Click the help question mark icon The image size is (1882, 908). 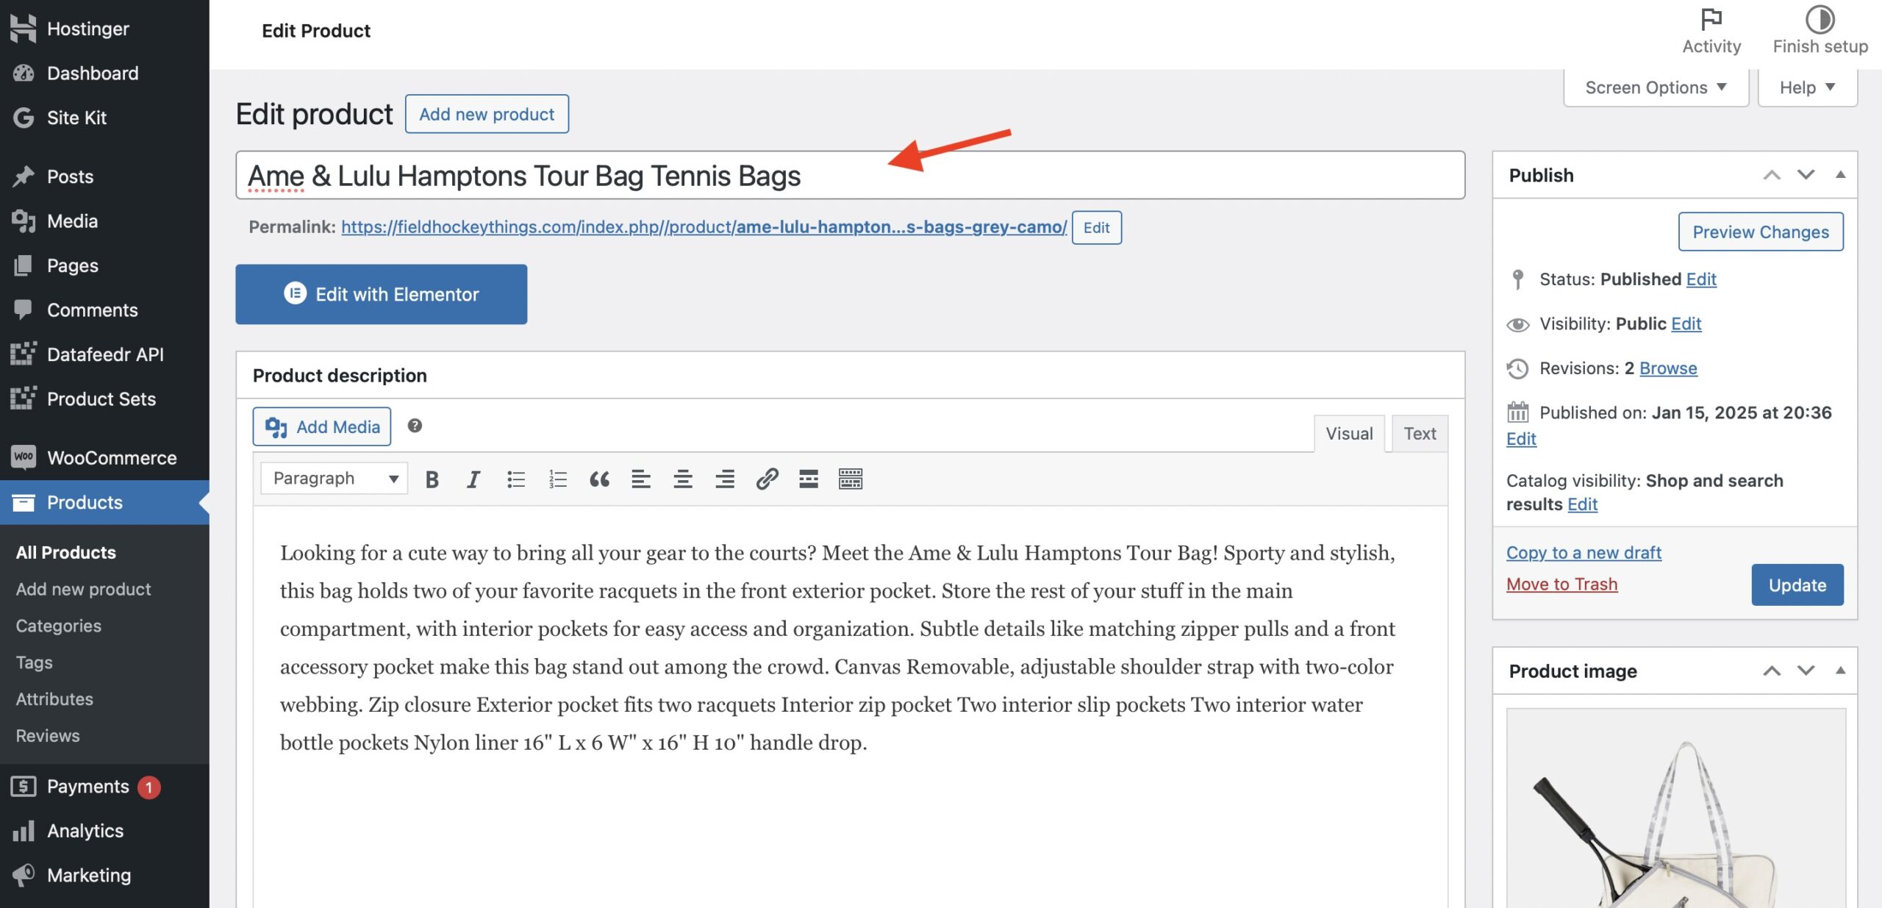coord(415,426)
